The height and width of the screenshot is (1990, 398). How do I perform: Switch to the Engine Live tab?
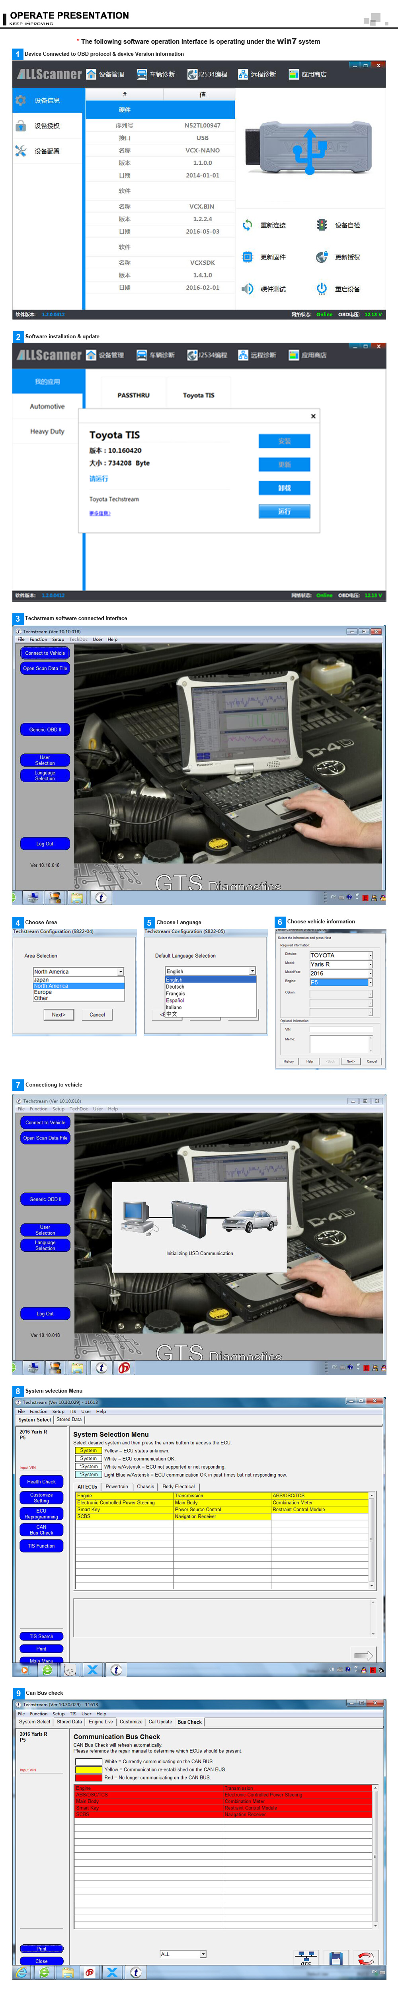[100, 1722]
